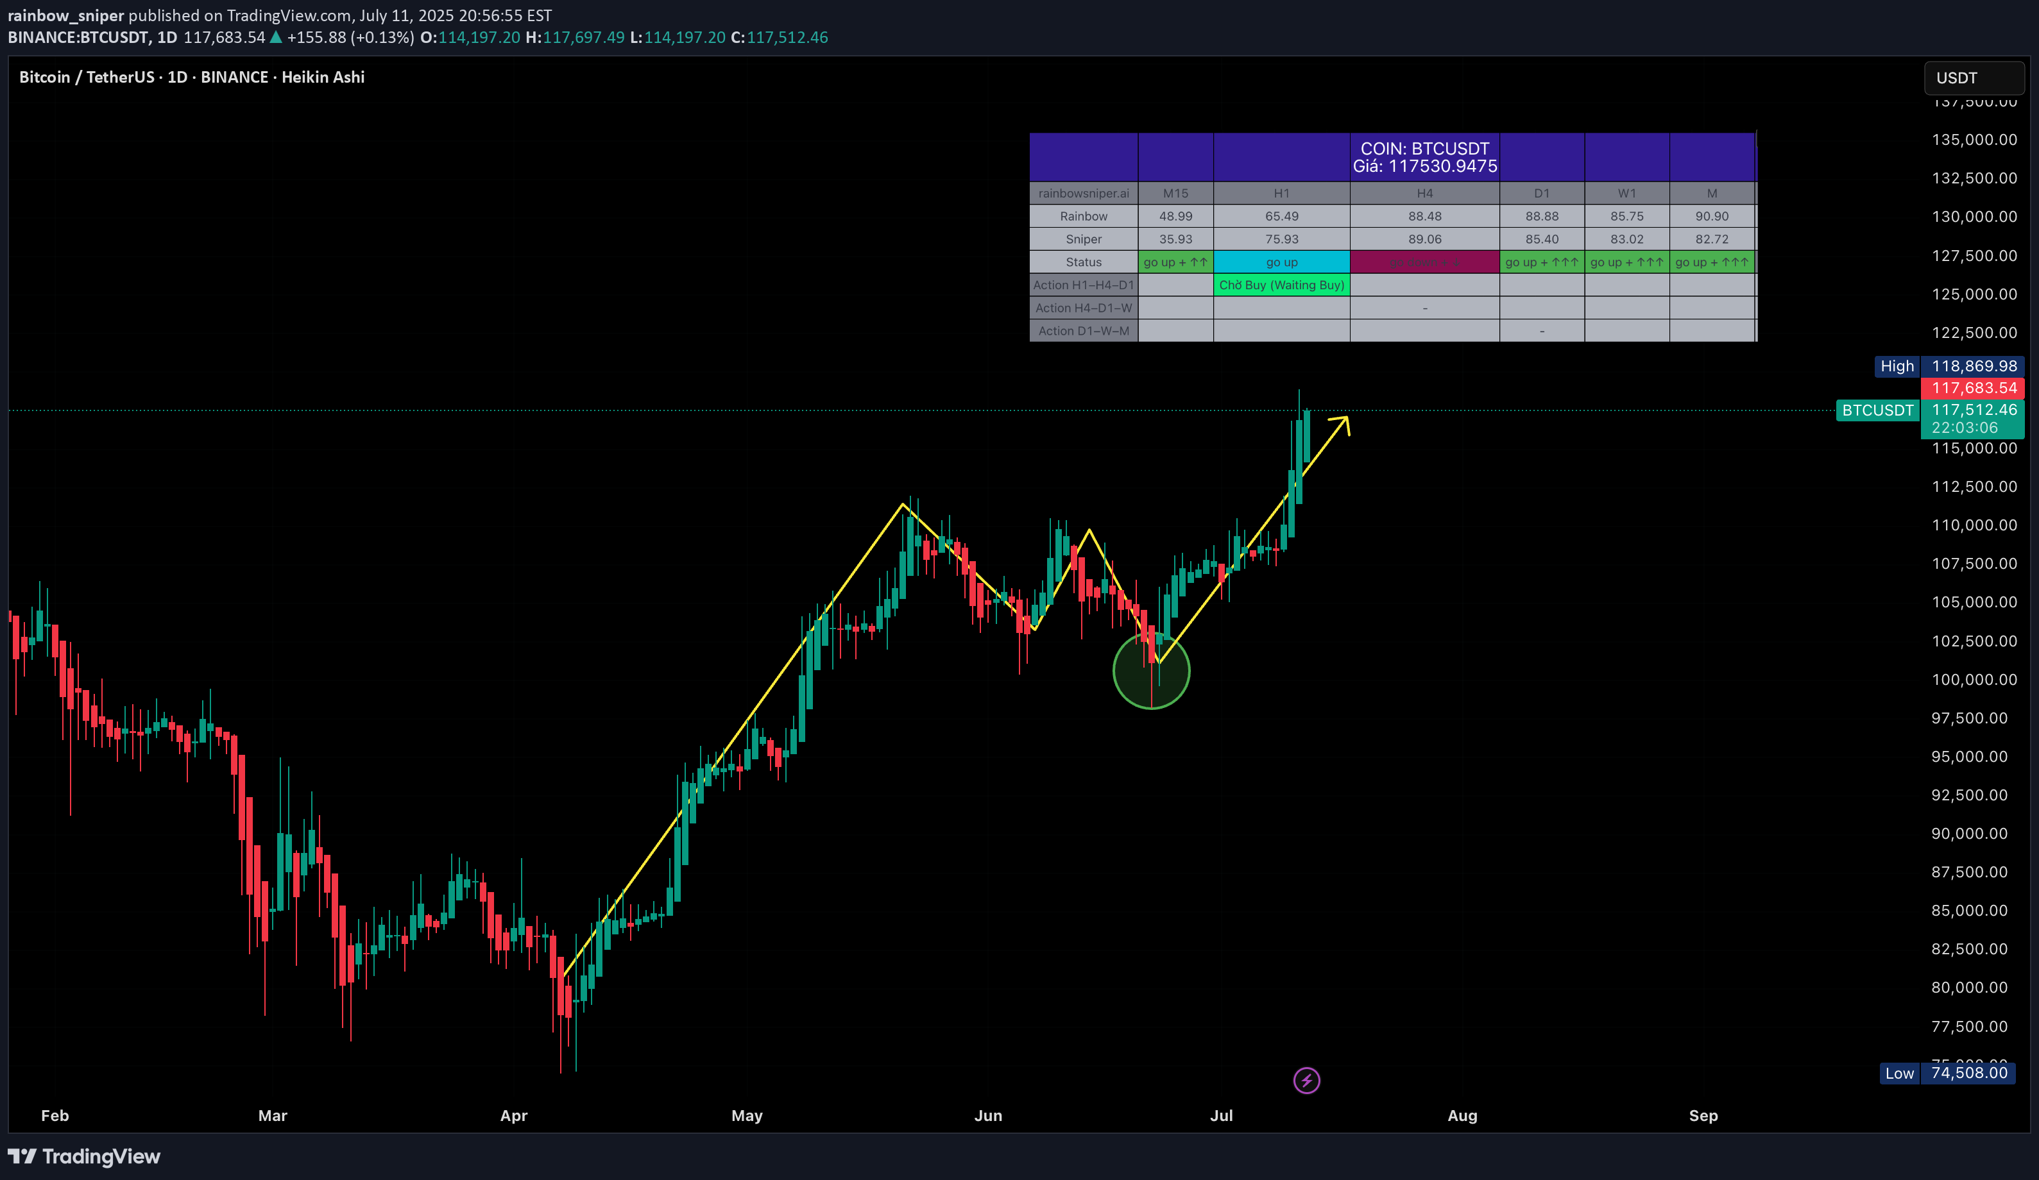Viewport: 2039px width, 1180px height.
Task: Click the Sniper row label
Action: click(x=1084, y=239)
